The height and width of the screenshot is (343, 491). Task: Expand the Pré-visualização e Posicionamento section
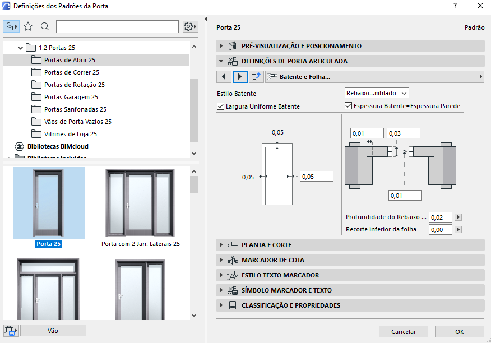221,46
